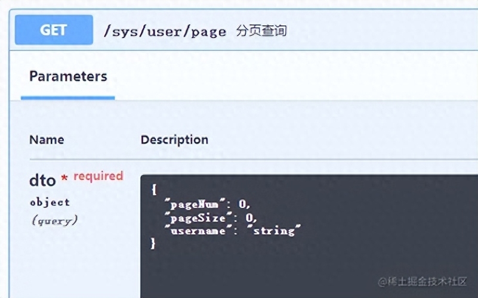Click inside the dto JSON text area
Screen dimensions: 478x298
click(x=309, y=237)
